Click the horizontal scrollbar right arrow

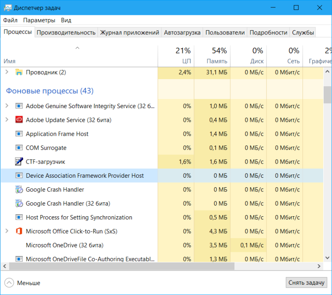319,266
